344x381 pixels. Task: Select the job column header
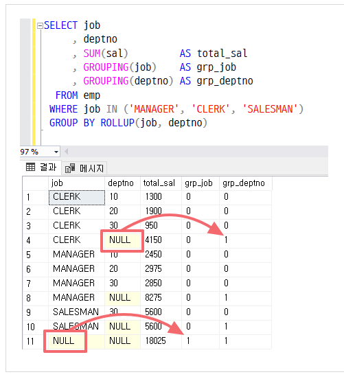(77, 183)
